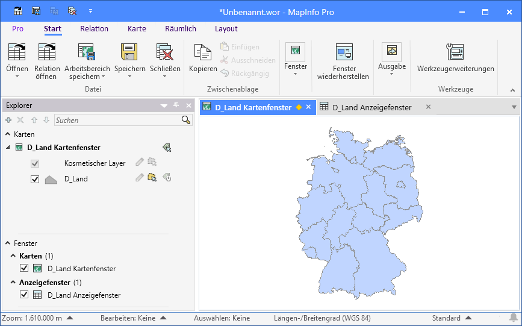The height and width of the screenshot is (326, 522).
Task: Open Explorer panel options dropdown arrow
Action: 164,105
